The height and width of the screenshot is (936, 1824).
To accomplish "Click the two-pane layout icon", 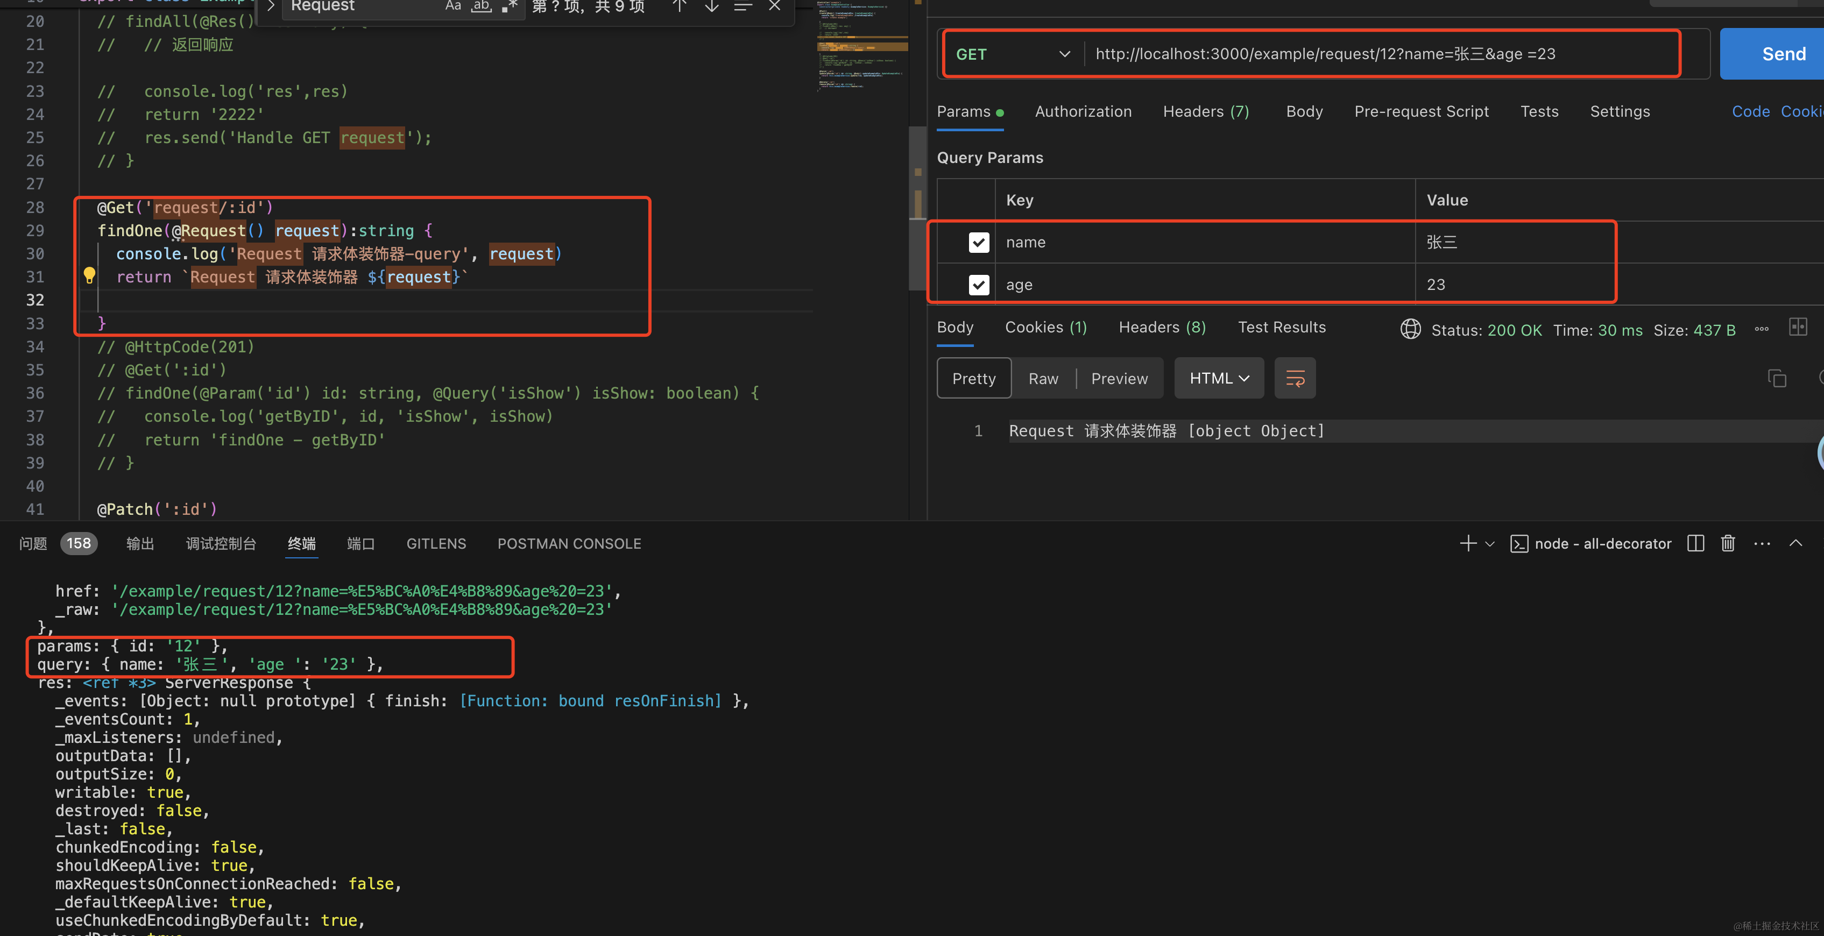I will [1799, 327].
